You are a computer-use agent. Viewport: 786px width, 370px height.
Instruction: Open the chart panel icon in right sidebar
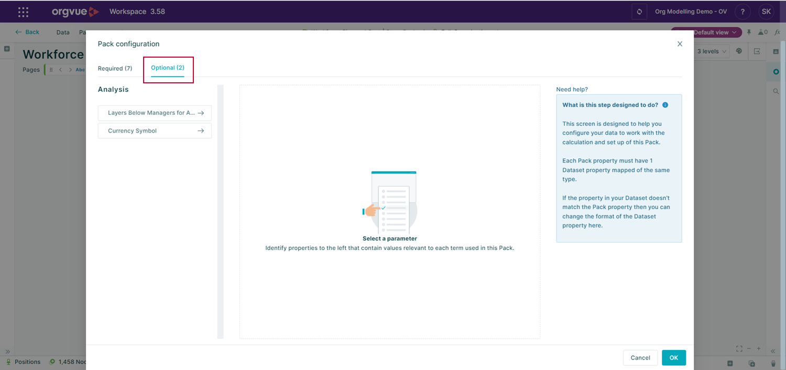(x=776, y=52)
